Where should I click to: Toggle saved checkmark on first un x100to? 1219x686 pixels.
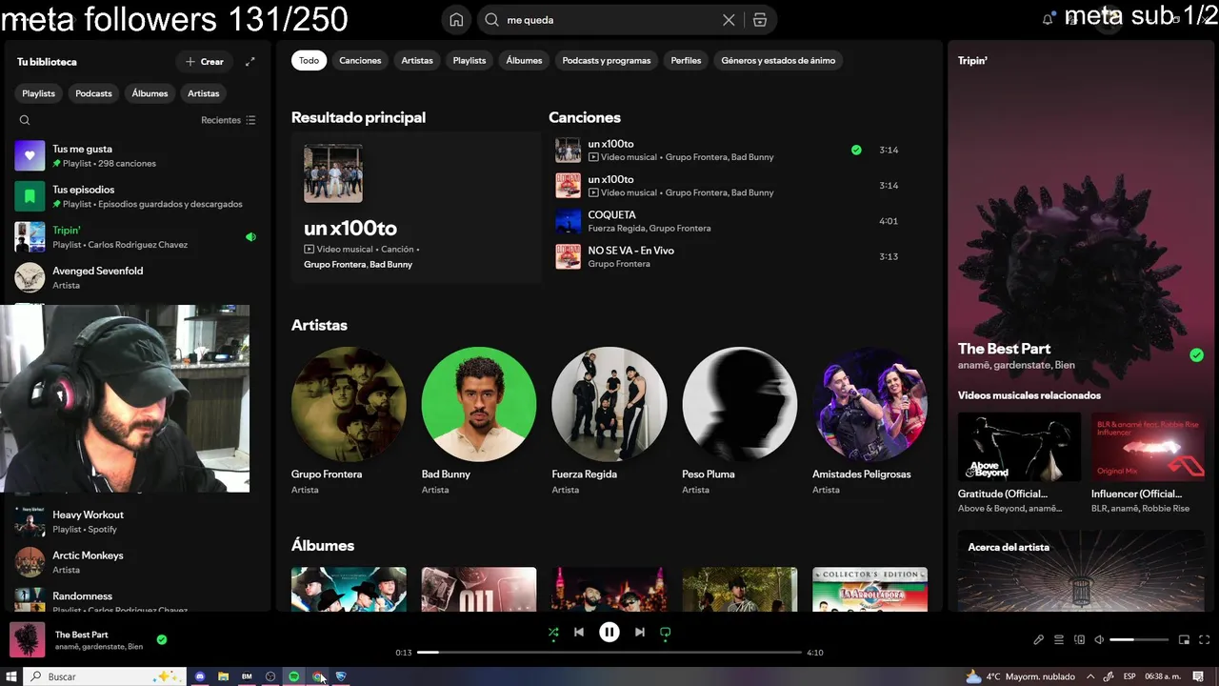856,150
